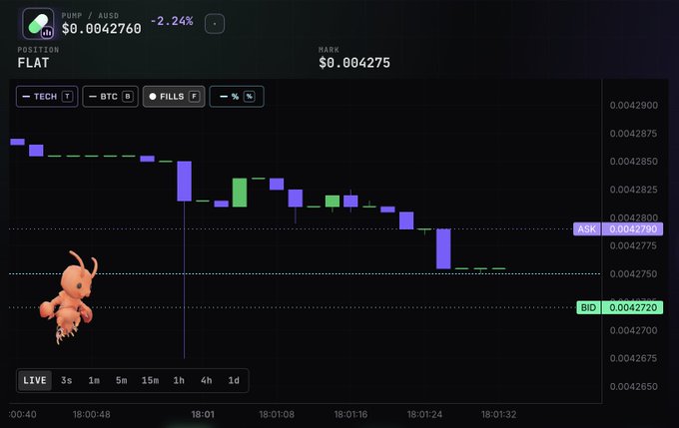Switch to the 1h timeframe

[x=179, y=380]
